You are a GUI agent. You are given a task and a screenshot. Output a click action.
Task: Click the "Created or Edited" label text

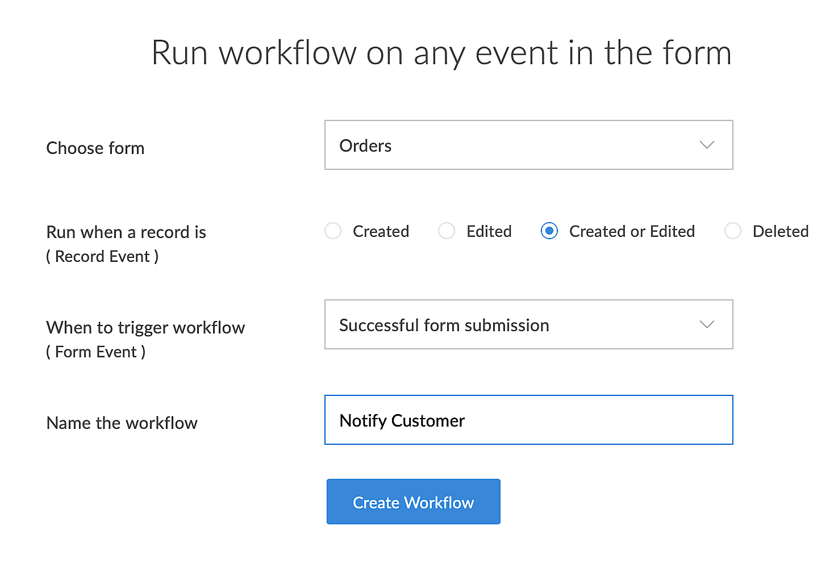pos(632,231)
